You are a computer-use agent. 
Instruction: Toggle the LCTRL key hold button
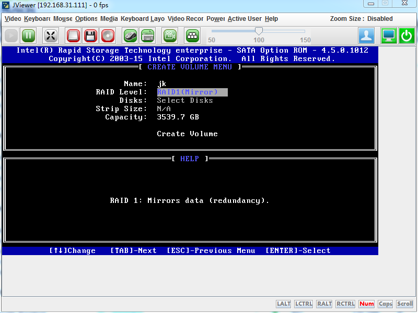coord(303,304)
